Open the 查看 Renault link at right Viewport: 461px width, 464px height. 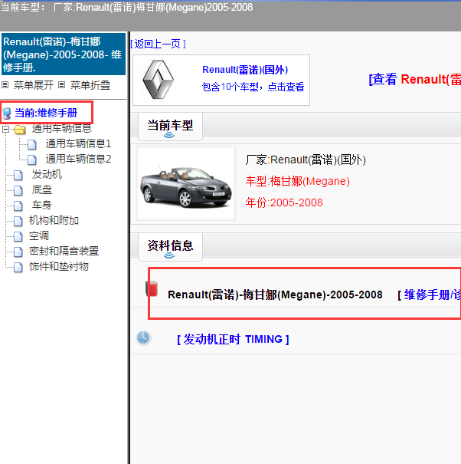pos(415,79)
